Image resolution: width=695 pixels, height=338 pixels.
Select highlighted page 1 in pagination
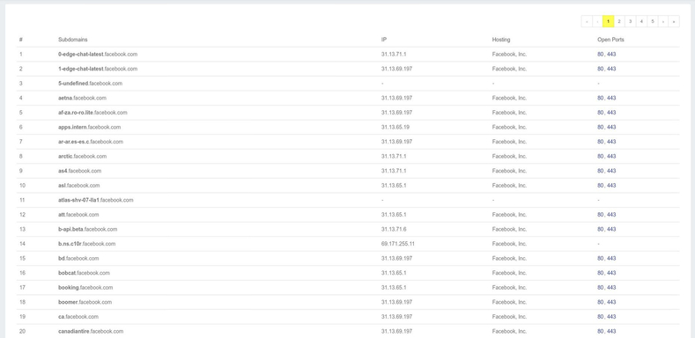[x=608, y=21]
